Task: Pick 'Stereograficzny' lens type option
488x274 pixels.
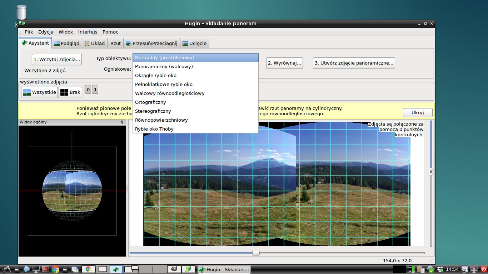Action: tap(153, 111)
